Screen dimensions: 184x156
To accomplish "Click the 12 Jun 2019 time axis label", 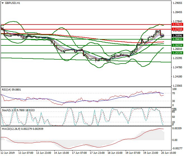I will [x=8, y=153].
